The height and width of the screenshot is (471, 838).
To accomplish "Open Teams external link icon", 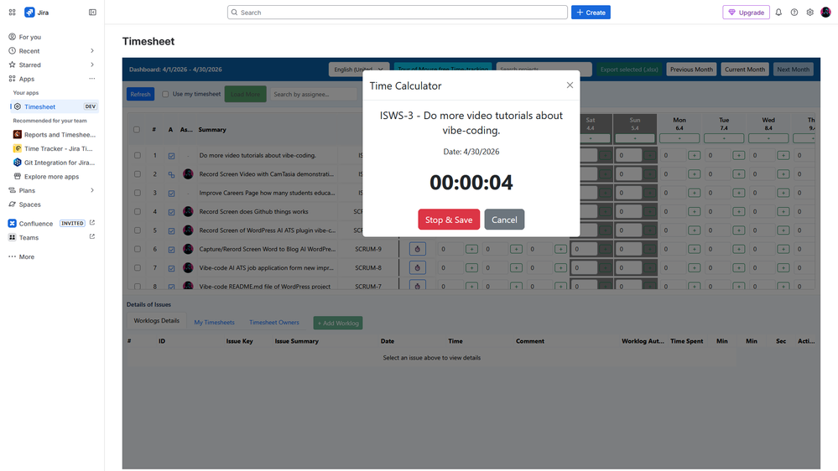I will pyautogui.click(x=92, y=236).
